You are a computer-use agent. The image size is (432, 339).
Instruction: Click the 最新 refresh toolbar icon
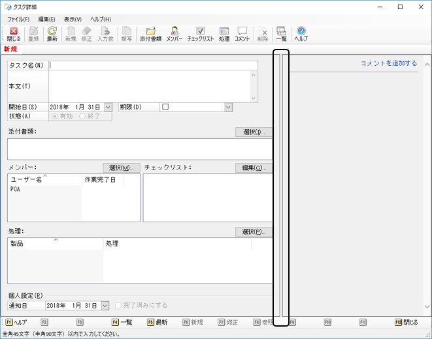52,35
